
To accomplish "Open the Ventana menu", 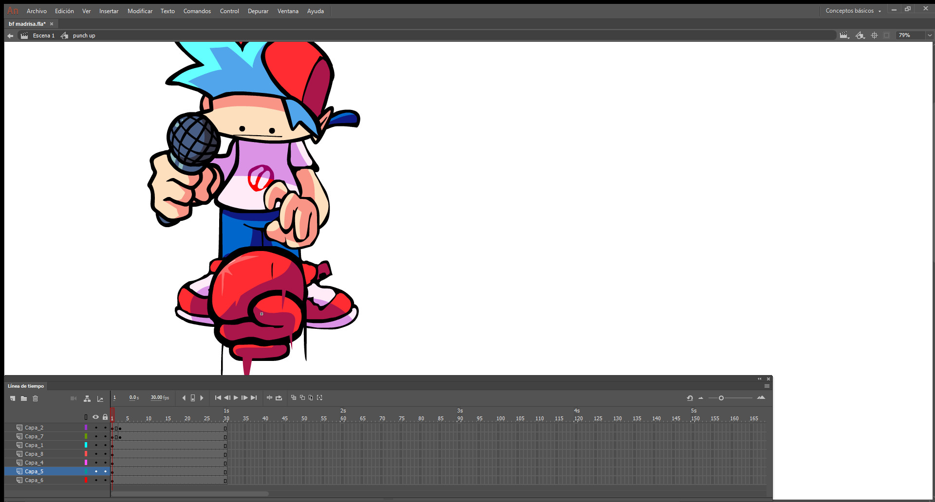I will [x=288, y=11].
